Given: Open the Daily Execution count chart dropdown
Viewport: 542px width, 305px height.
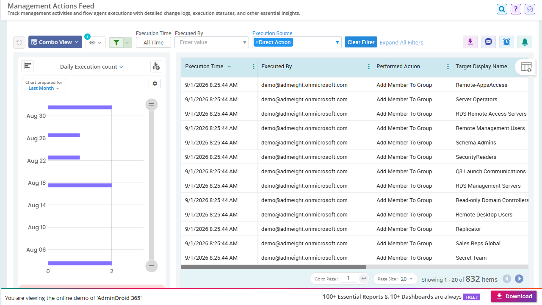Looking at the screenshot, I should coord(91,67).
